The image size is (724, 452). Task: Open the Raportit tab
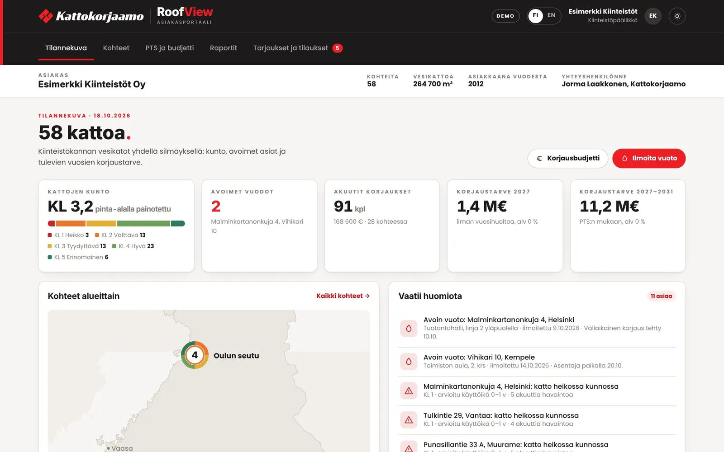click(x=224, y=48)
